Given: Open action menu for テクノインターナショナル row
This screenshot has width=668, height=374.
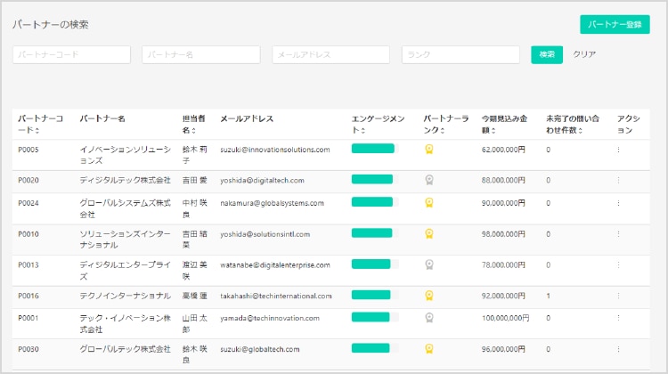Looking at the screenshot, I should (619, 296).
